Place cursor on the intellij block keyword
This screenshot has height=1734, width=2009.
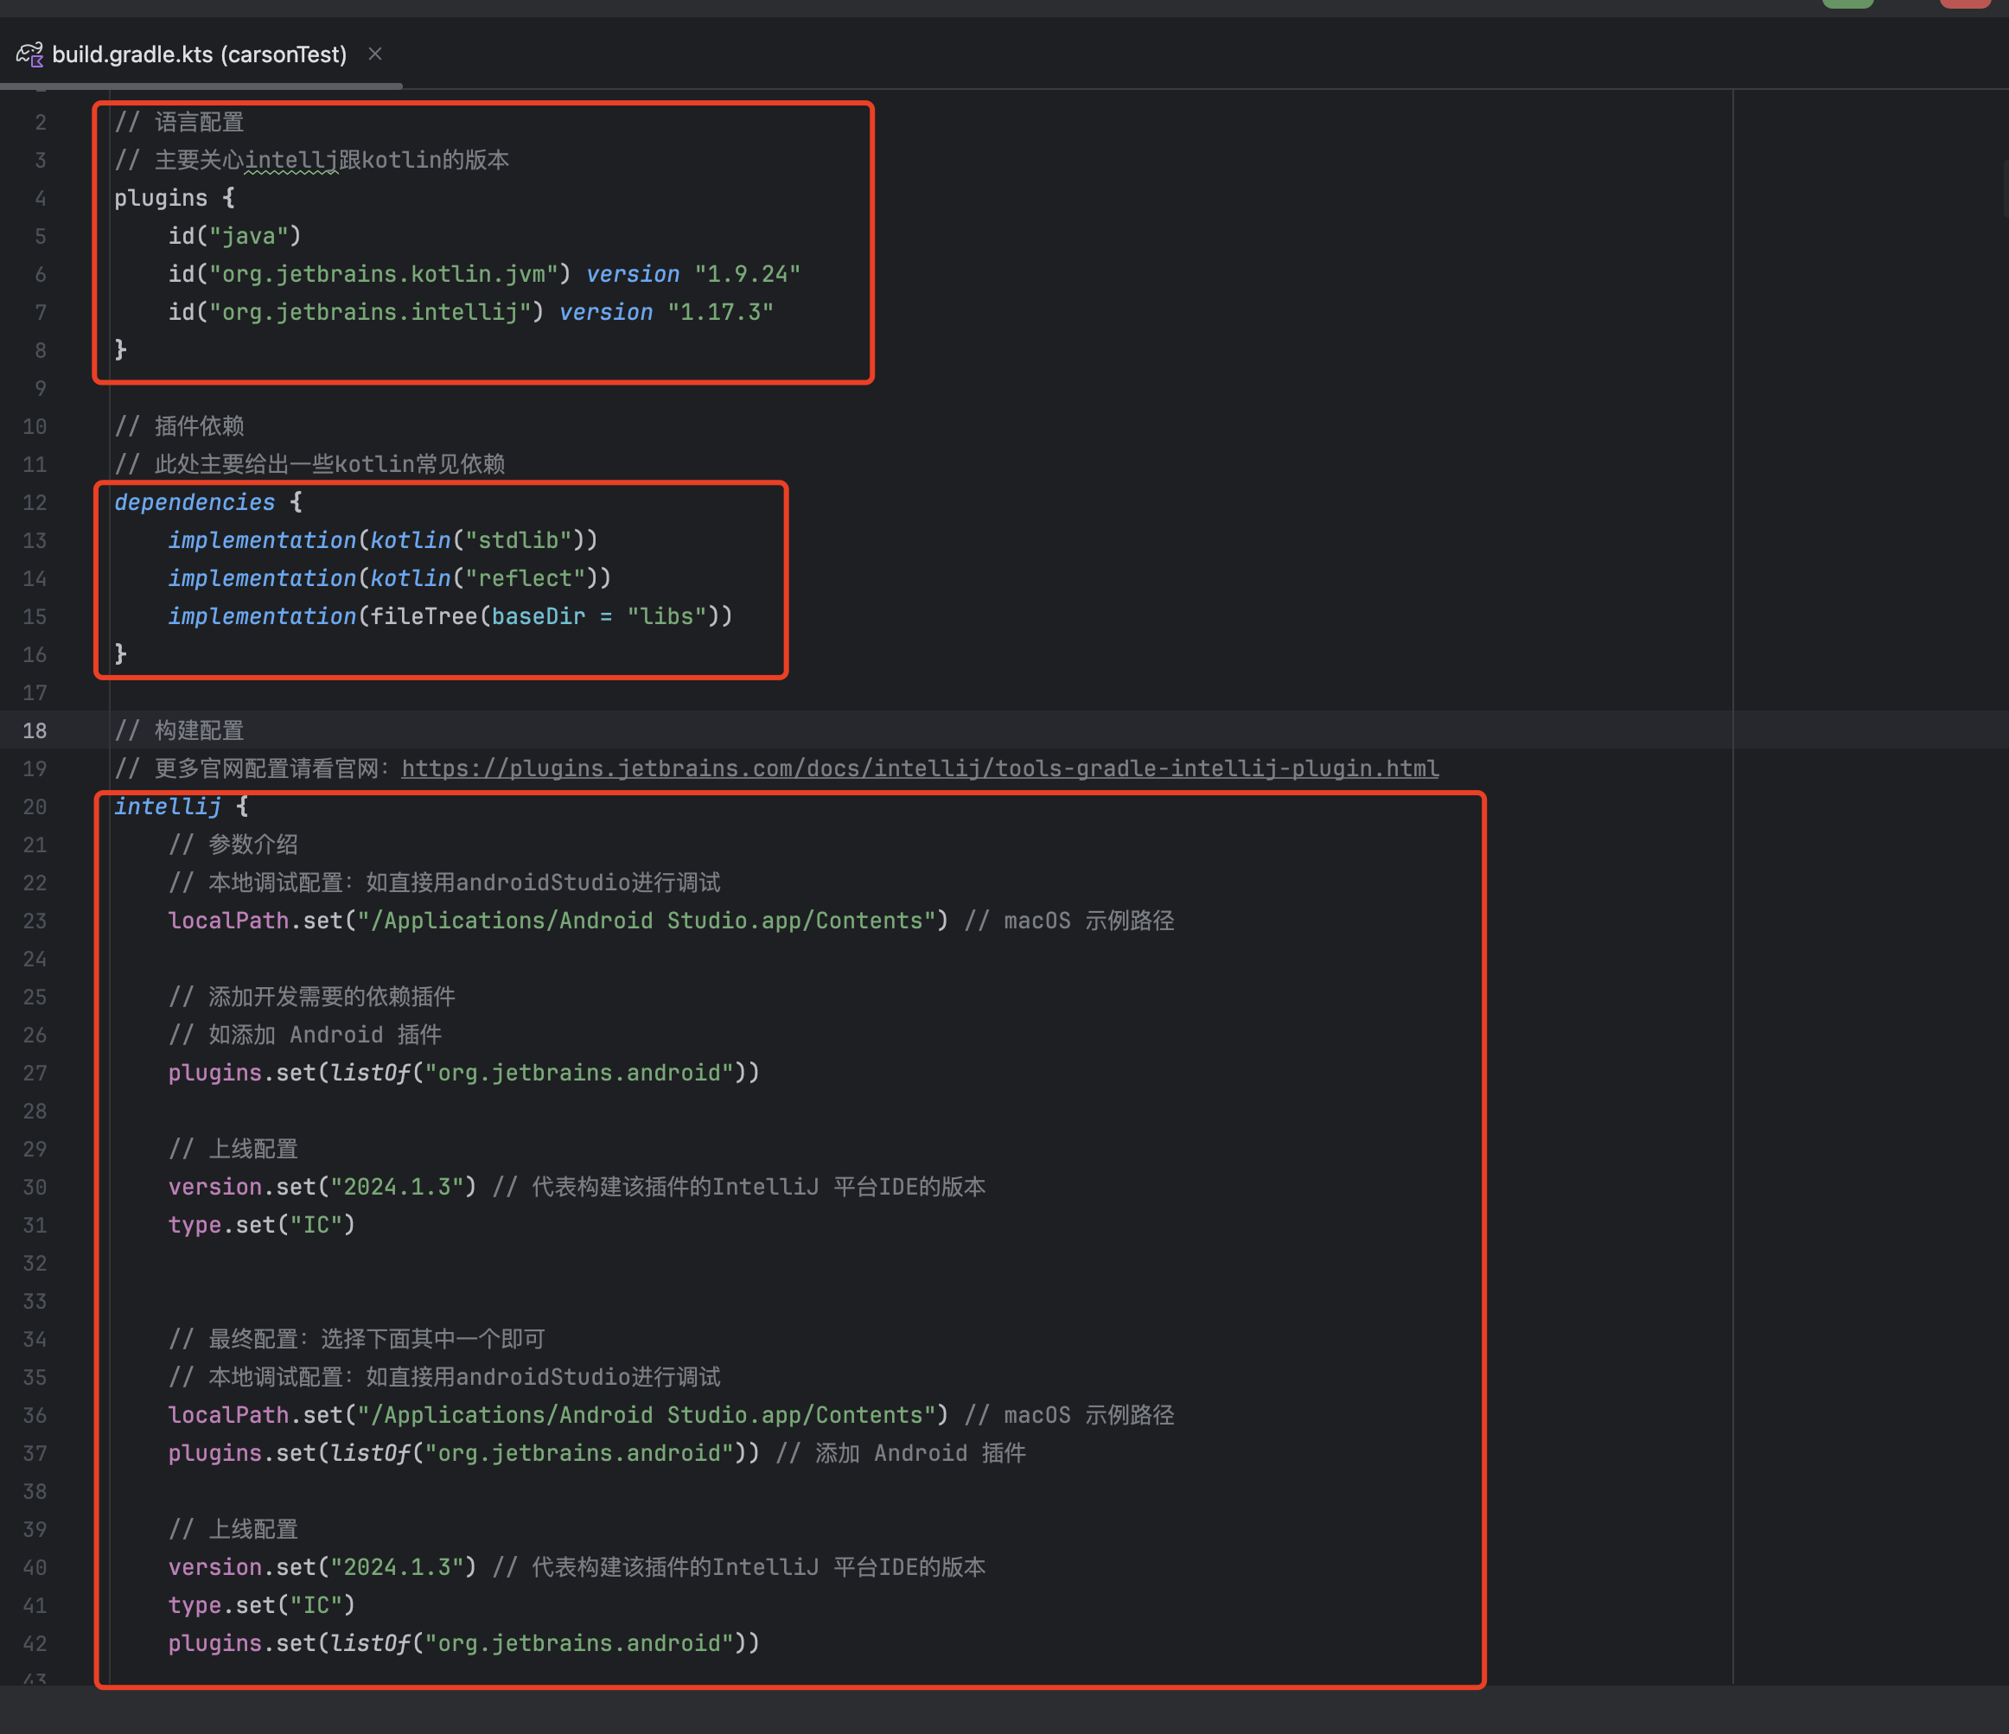[167, 806]
